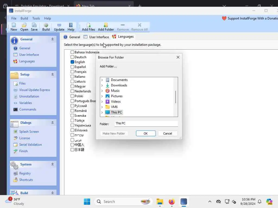278x208 pixels.
Task: Enable the Bahasa Indonesia checkbox
Action: coord(72,52)
